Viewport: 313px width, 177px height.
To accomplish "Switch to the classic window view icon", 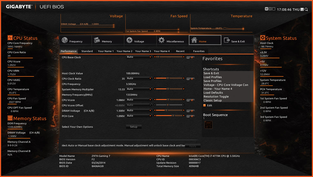I will click(274, 9).
